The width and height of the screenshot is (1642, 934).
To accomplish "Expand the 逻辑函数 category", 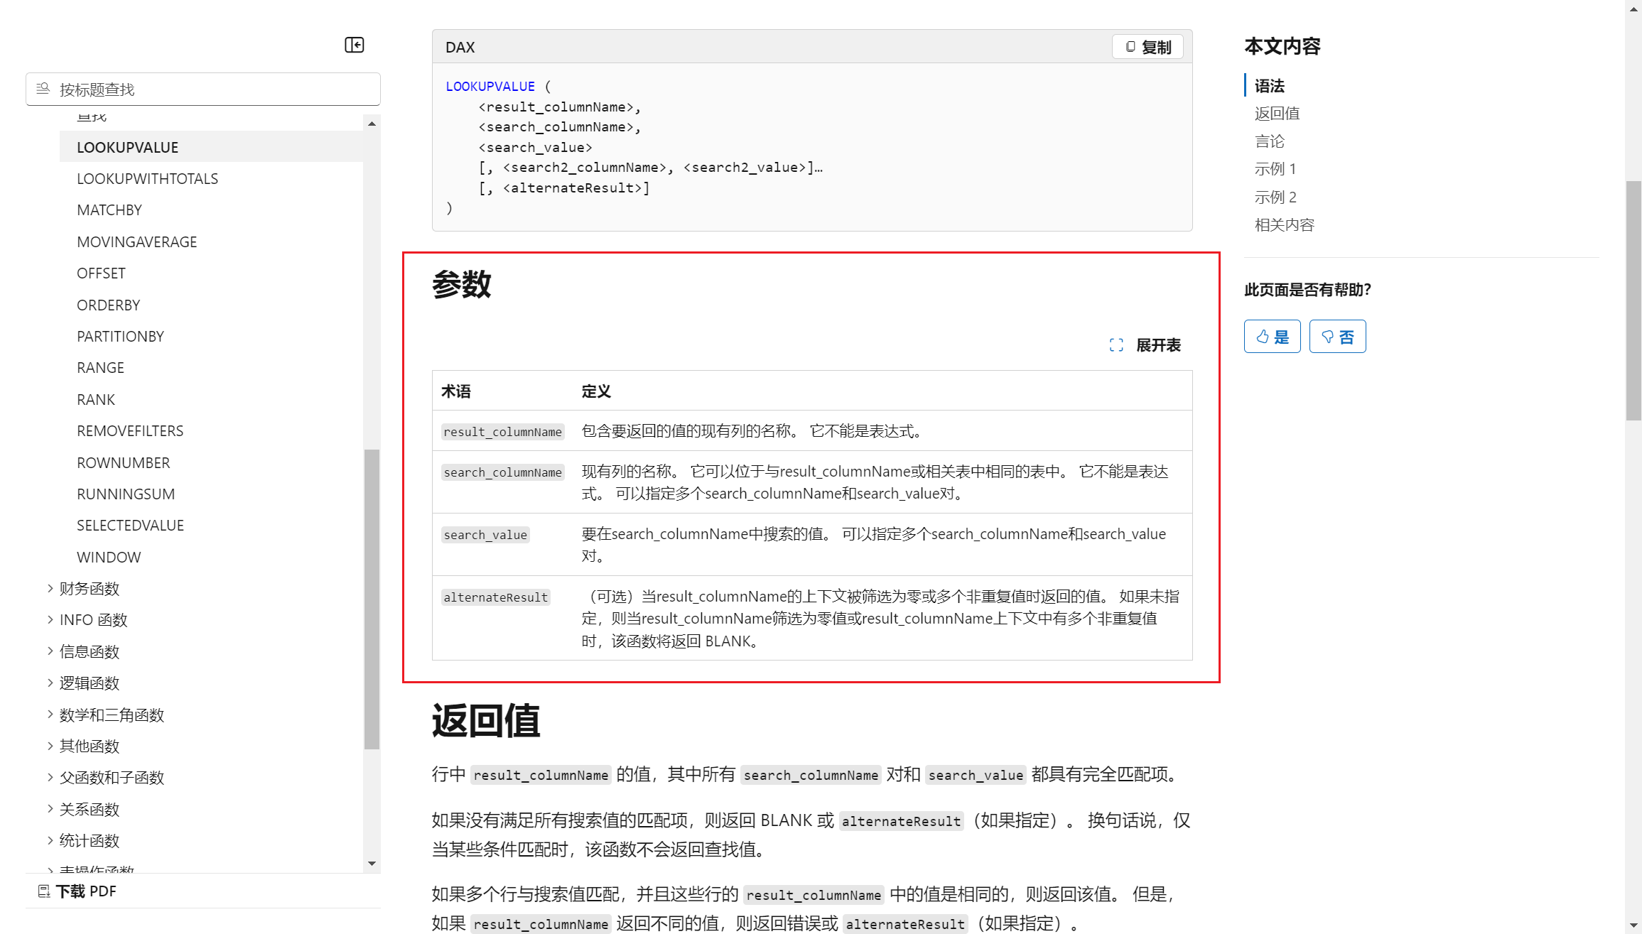I will tap(50, 683).
